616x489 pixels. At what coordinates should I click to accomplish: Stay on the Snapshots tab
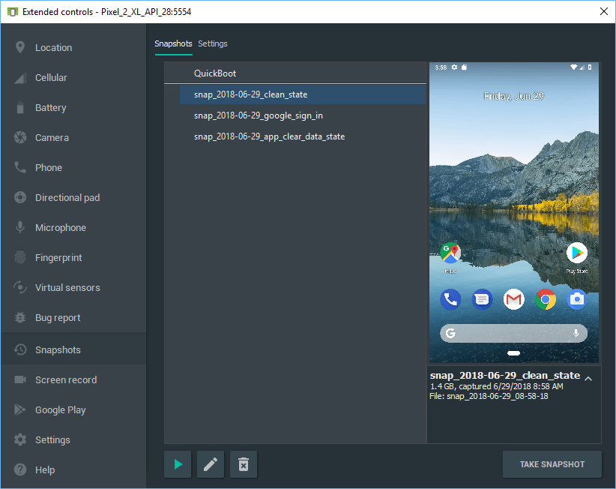(173, 43)
